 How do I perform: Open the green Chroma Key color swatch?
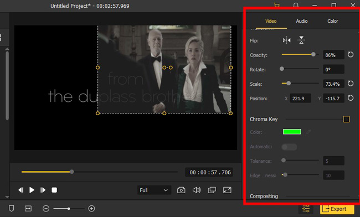tap(292, 132)
